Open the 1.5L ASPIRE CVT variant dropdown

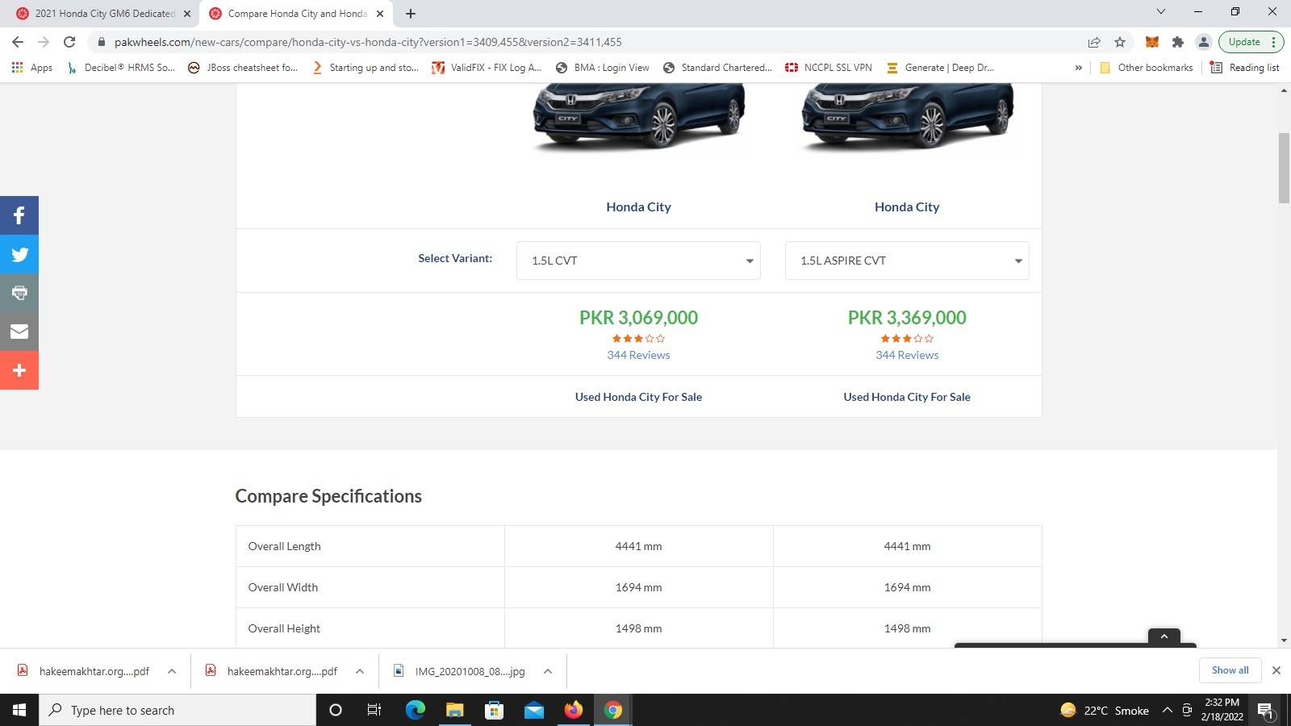[x=907, y=261]
